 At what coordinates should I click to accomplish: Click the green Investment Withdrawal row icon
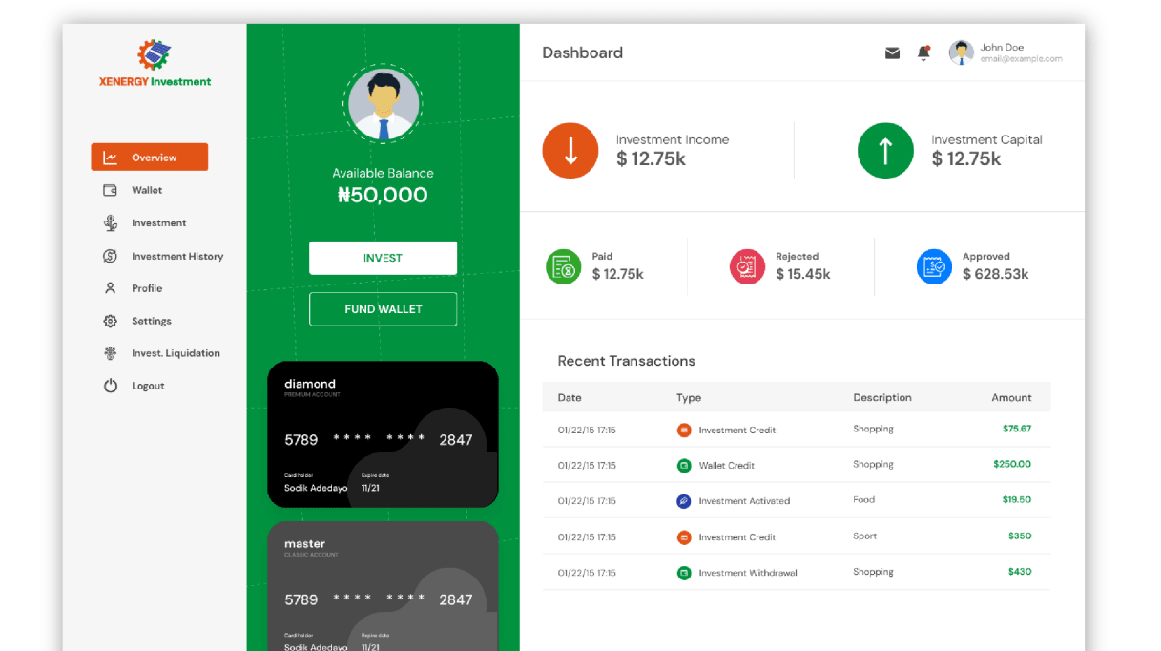pos(683,573)
